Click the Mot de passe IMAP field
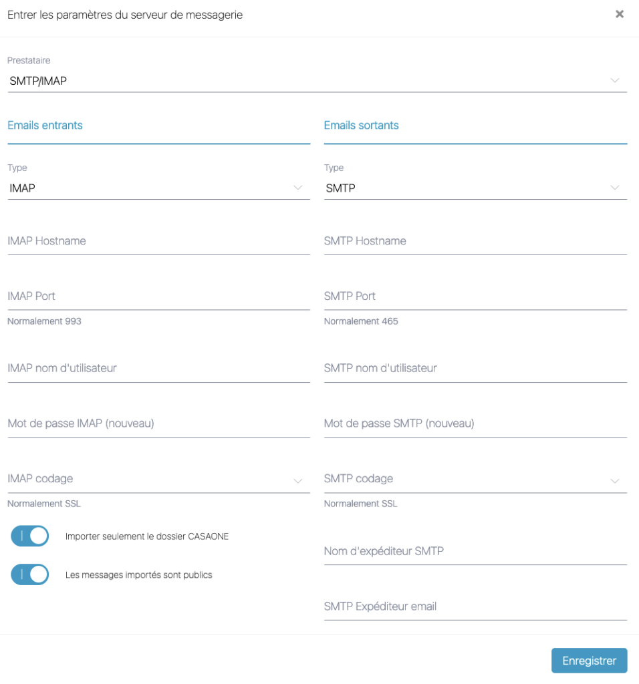639x684 pixels. point(158,423)
